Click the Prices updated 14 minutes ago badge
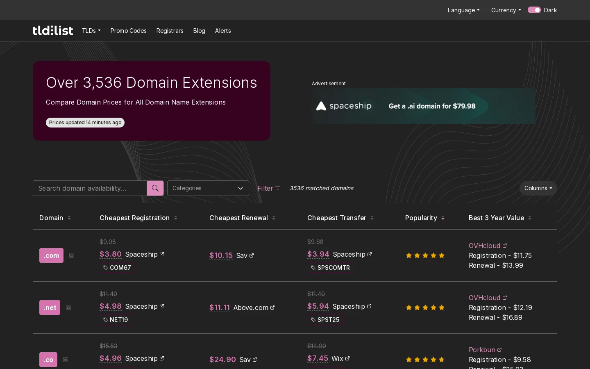Image resolution: width=590 pixels, height=369 pixels. coord(85,123)
